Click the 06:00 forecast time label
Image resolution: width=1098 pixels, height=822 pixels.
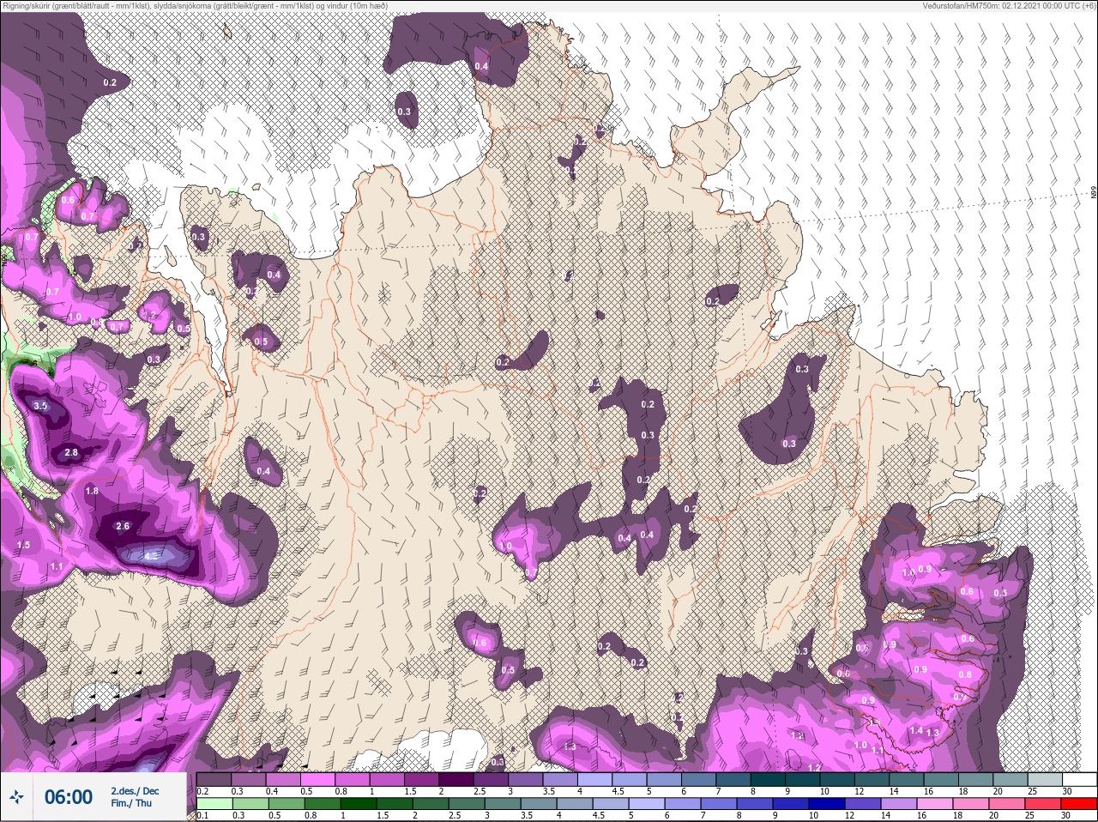pyautogui.click(x=69, y=798)
